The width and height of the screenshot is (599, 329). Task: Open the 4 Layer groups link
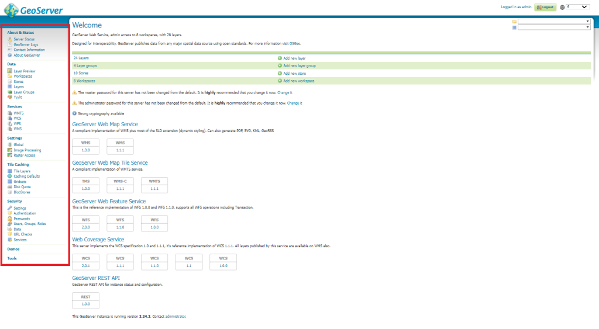point(85,65)
